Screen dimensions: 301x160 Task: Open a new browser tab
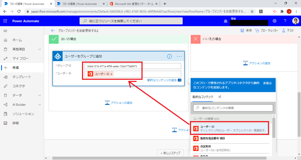(165, 4)
